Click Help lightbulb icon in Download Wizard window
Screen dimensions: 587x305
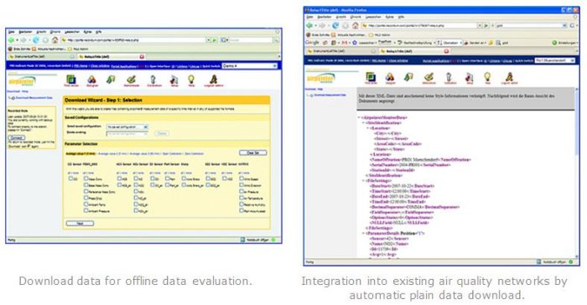click(191, 80)
